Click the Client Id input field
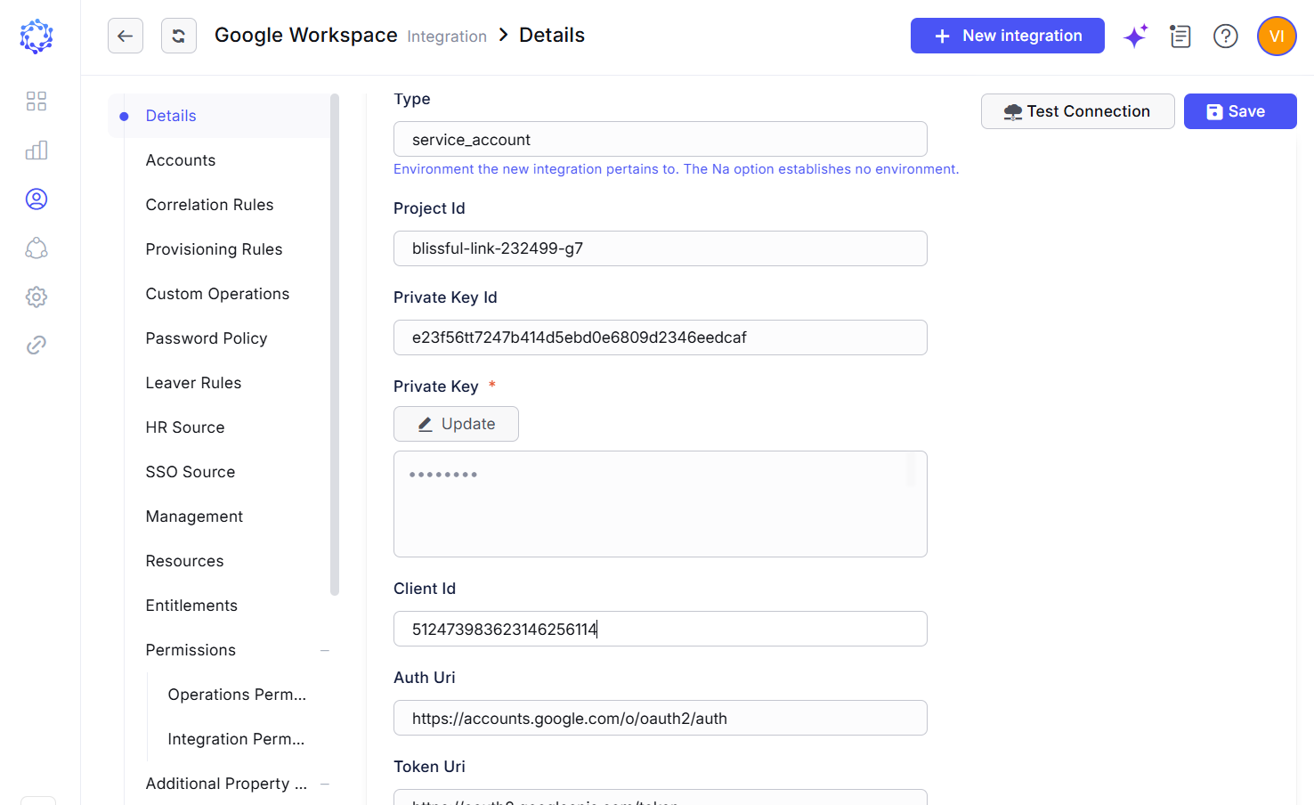Image resolution: width=1314 pixels, height=805 pixels. [661, 629]
